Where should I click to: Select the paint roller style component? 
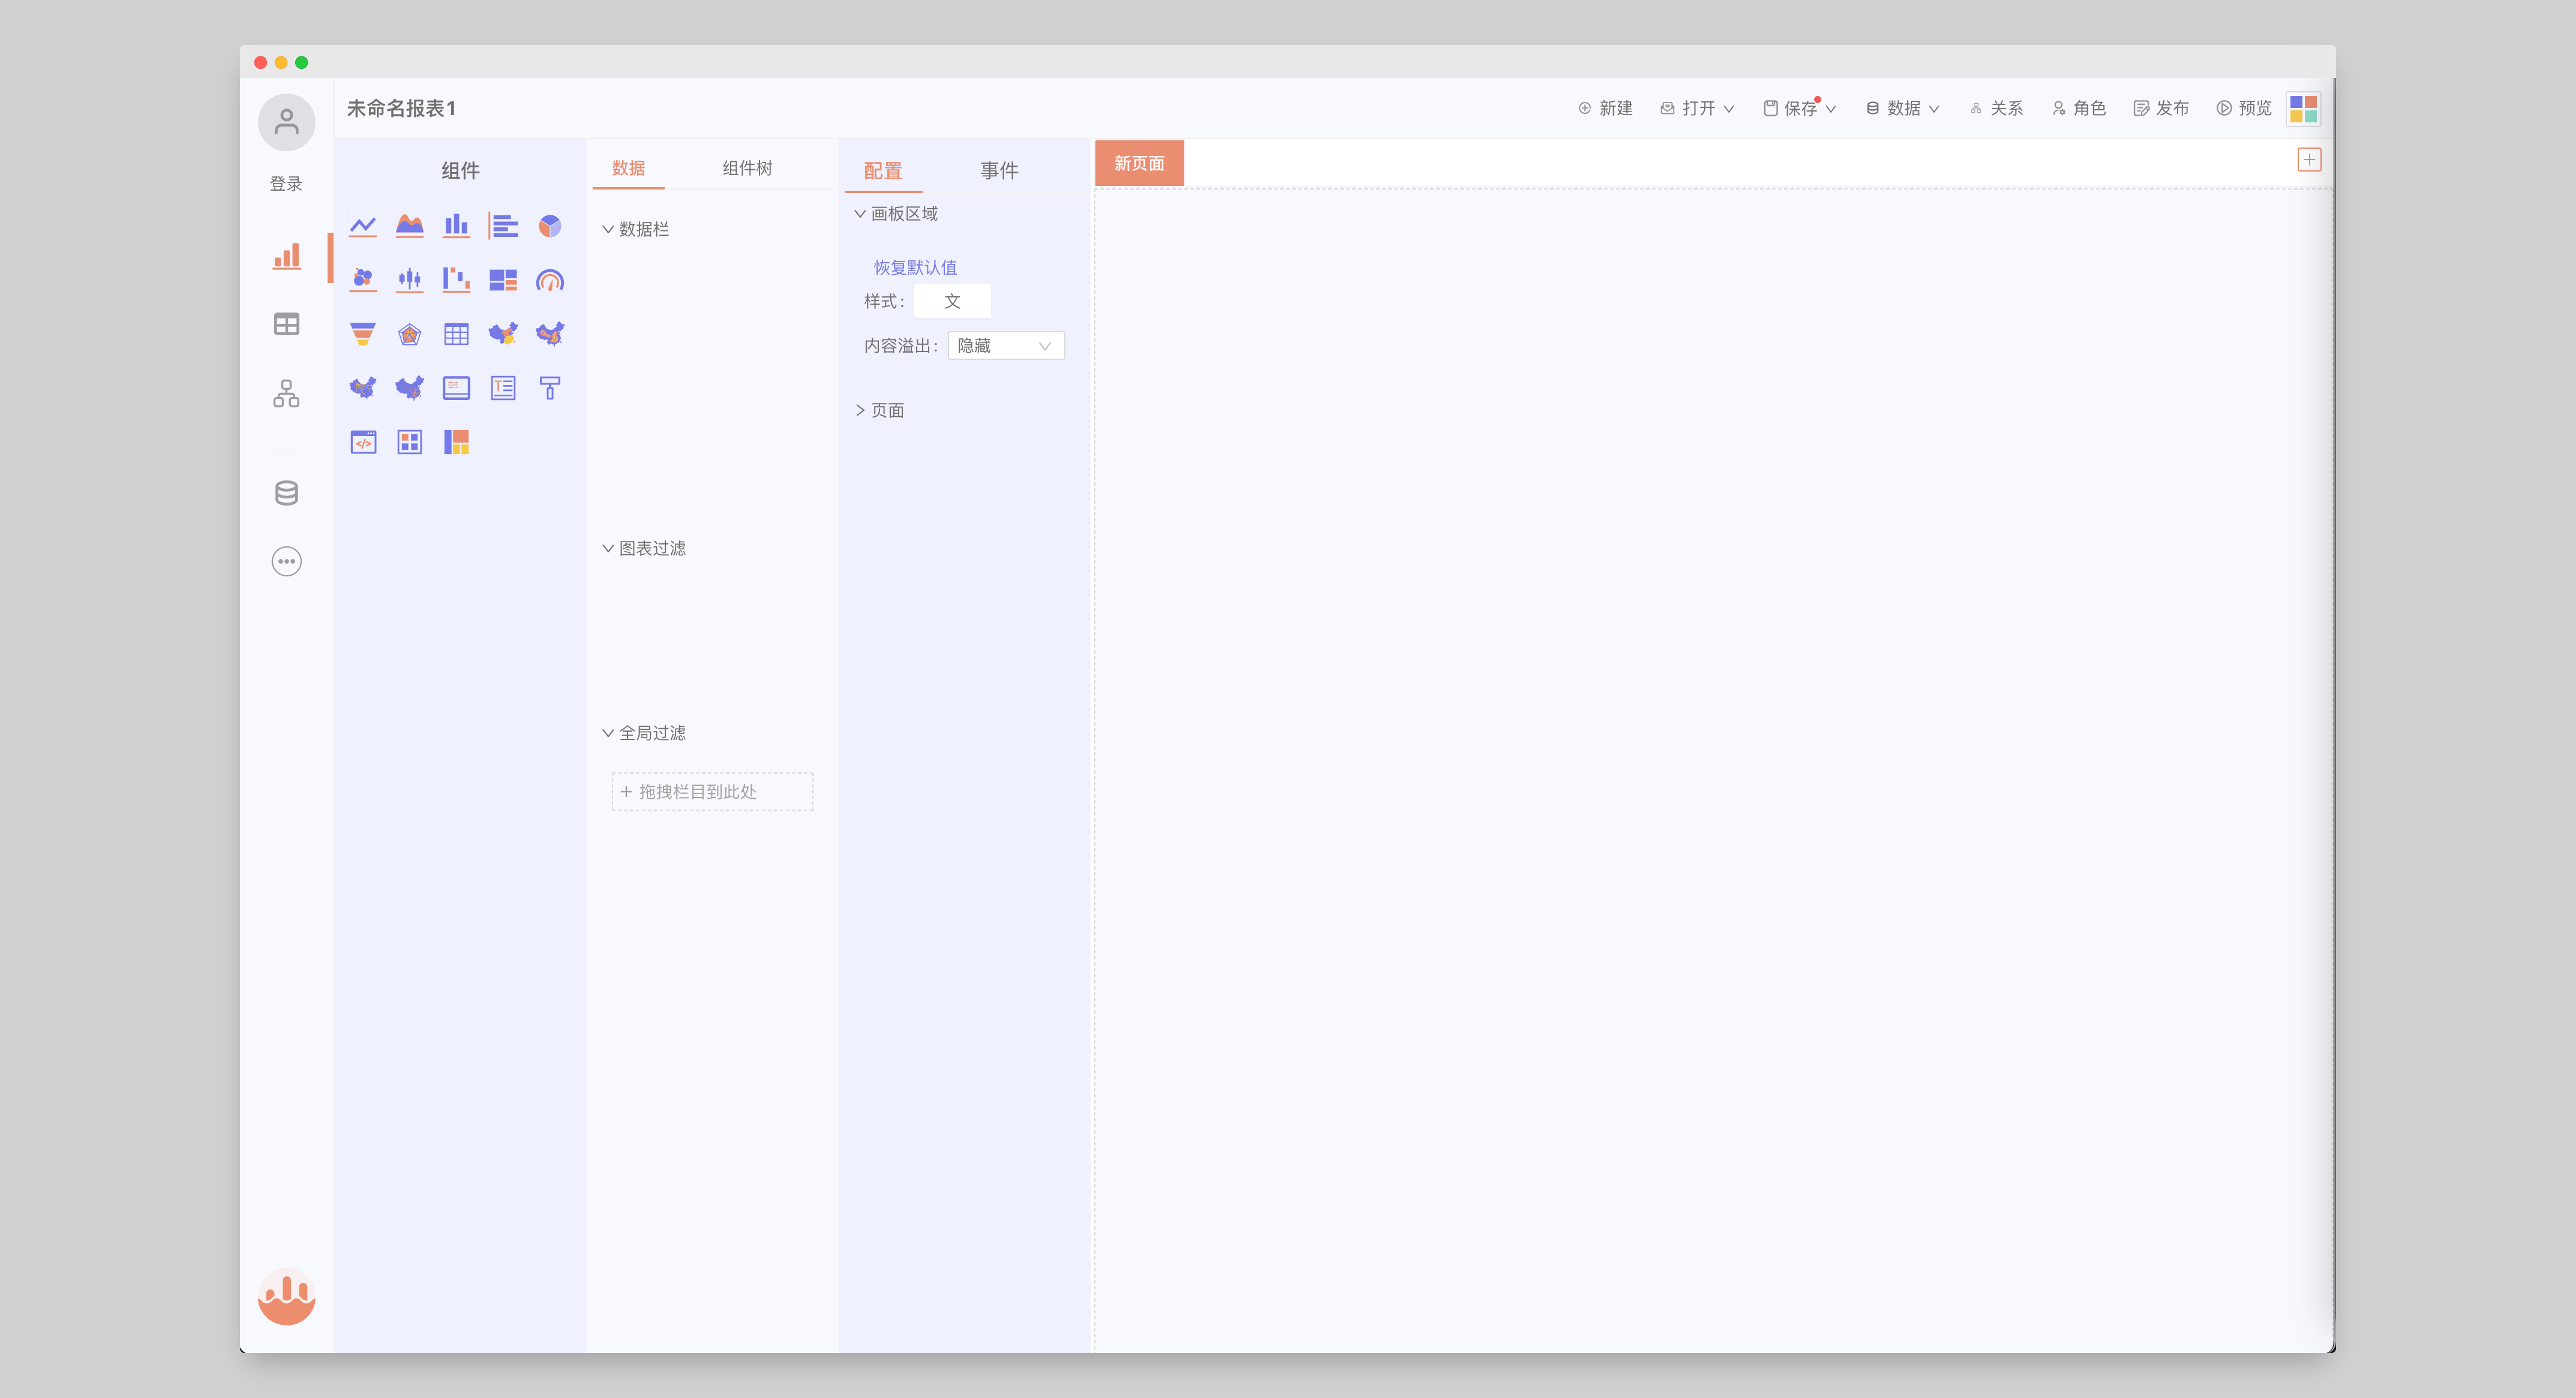coord(550,388)
